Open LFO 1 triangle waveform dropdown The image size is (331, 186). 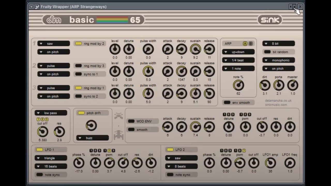point(51,158)
